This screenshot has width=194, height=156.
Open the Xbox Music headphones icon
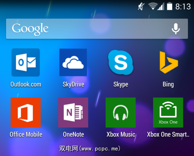pos(121,112)
